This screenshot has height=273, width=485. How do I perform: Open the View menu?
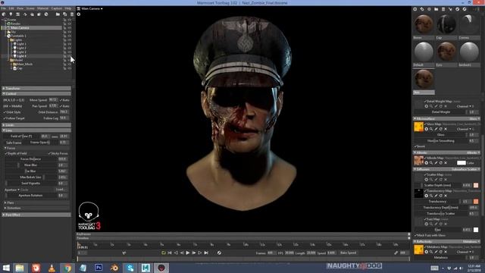point(20,8)
